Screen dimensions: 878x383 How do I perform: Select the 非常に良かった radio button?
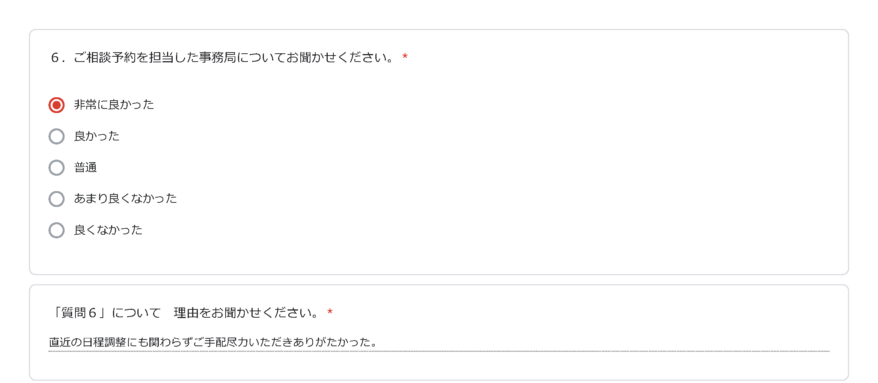56,105
